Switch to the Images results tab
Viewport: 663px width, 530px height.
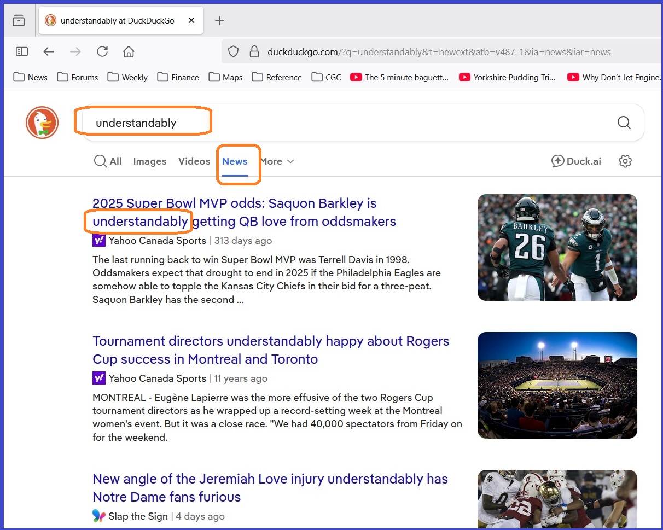(149, 161)
